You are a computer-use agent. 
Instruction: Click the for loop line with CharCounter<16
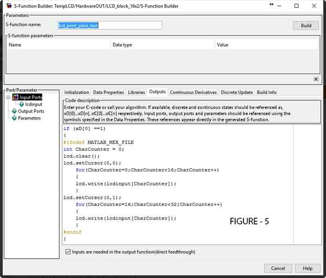[147, 170]
